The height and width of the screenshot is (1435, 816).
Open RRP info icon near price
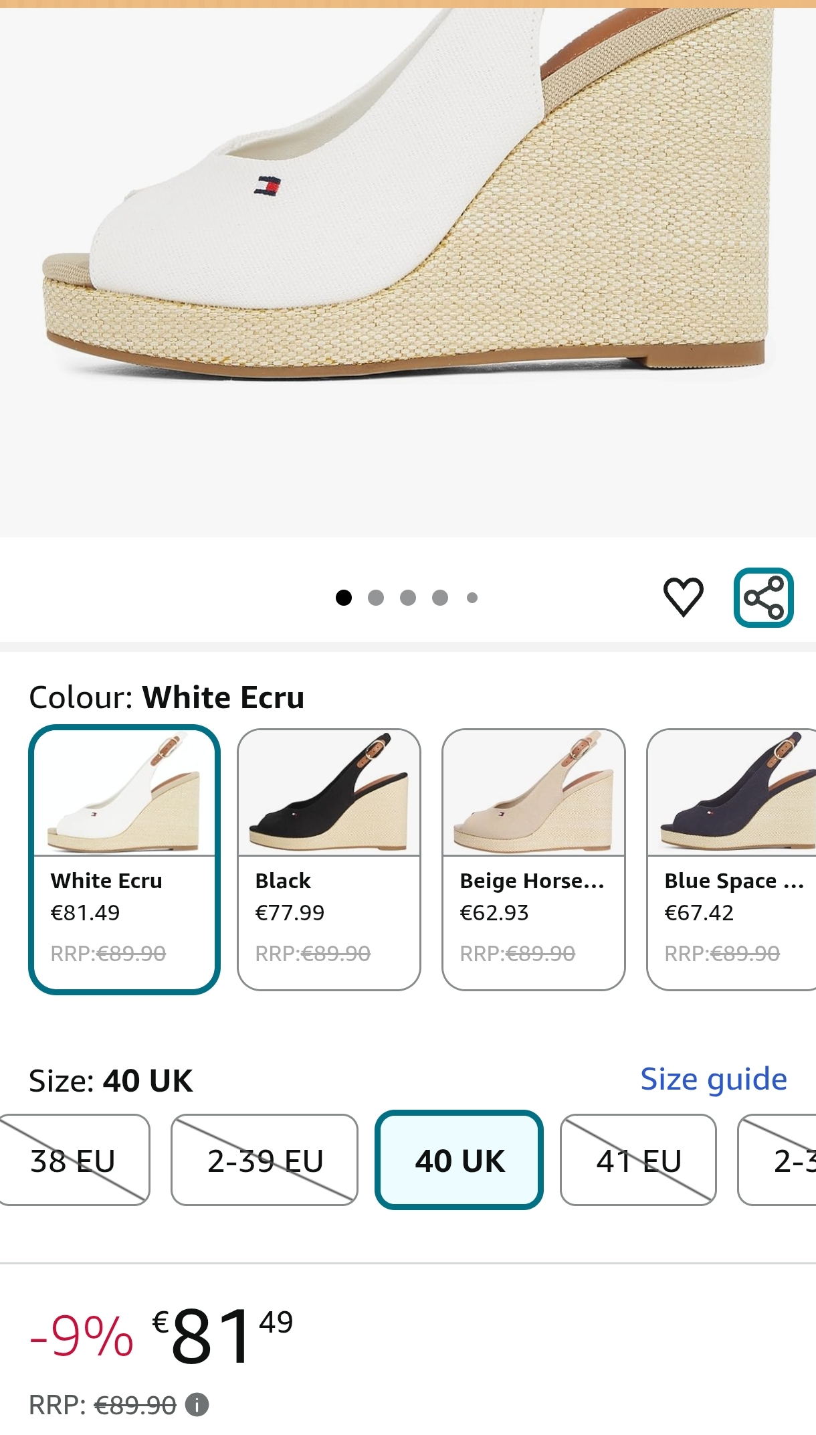click(x=197, y=1404)
